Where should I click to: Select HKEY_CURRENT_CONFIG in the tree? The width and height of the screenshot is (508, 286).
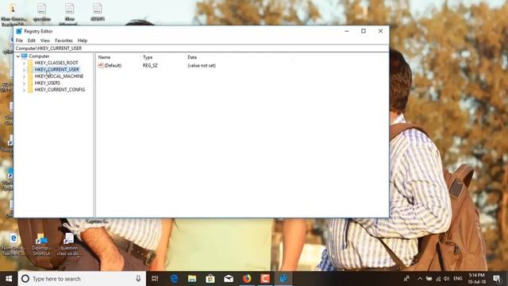[60, 90]
